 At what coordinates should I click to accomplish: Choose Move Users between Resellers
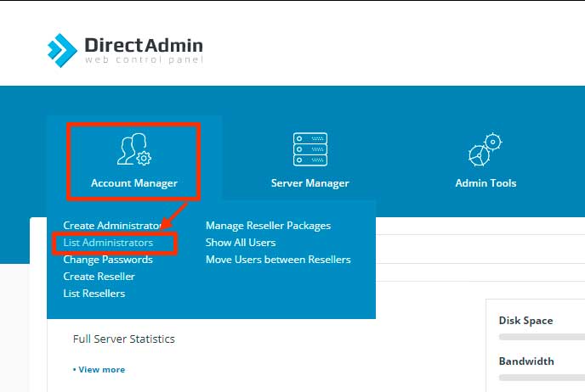point(278,260)
